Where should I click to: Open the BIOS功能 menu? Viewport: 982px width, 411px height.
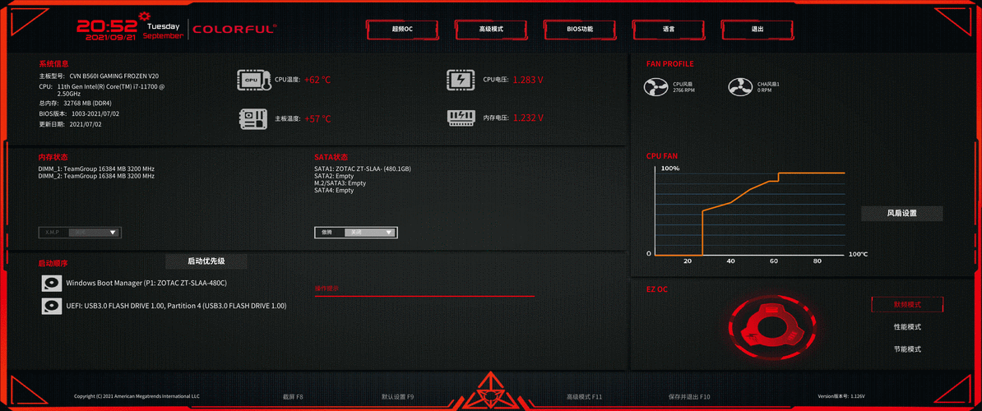[x=580, y=29]
